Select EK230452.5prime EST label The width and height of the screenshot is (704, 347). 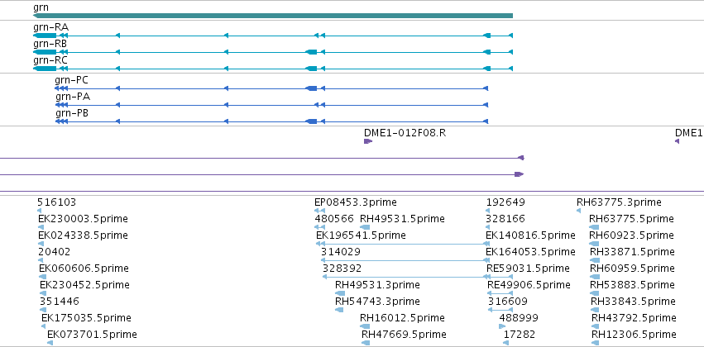(84, 285)
